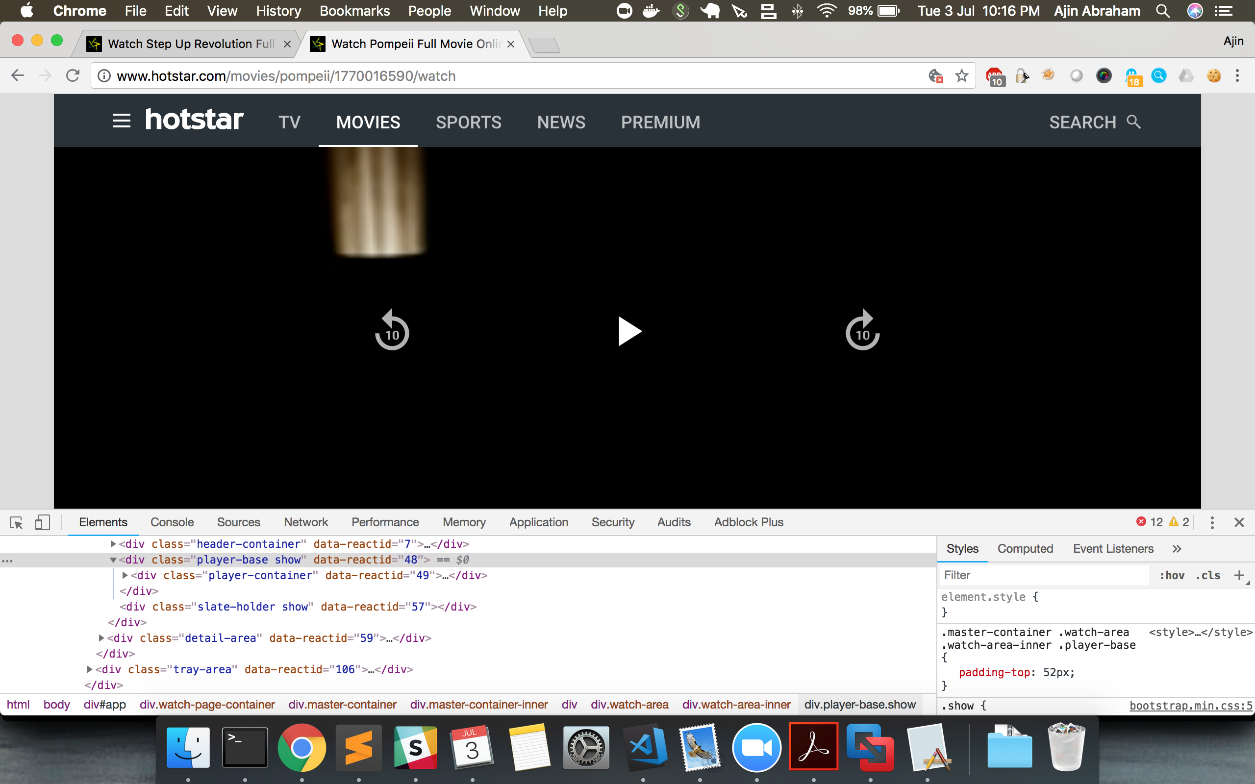Go to hotstar PREMIUM
Viewport: 1255px width, 784px height.
pos(661,122)
